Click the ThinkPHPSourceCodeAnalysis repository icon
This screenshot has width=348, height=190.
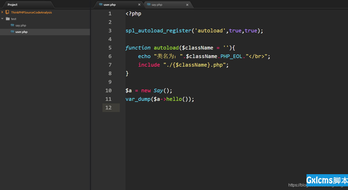pos(7,12)
